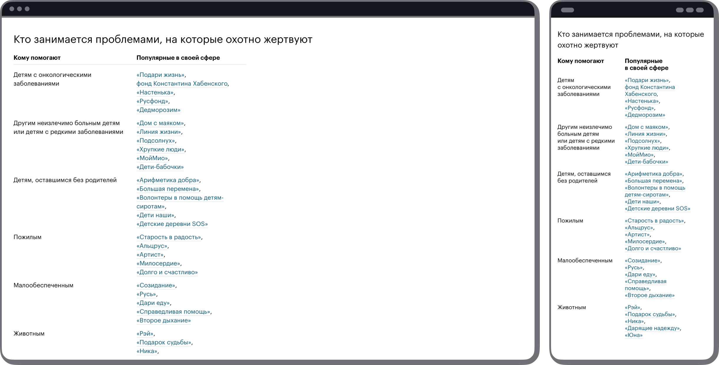The image size is (719, 365).
Task: Click «Ника» link in mobile window
Action: [x=634, y=321]
